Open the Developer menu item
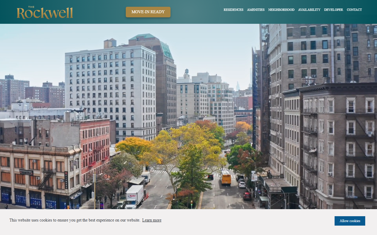377x235 pixels. pos(333,10)
